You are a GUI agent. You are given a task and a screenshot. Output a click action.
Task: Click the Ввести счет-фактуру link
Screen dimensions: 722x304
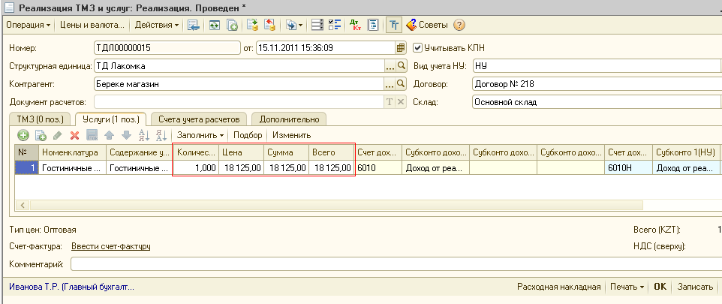110,246
